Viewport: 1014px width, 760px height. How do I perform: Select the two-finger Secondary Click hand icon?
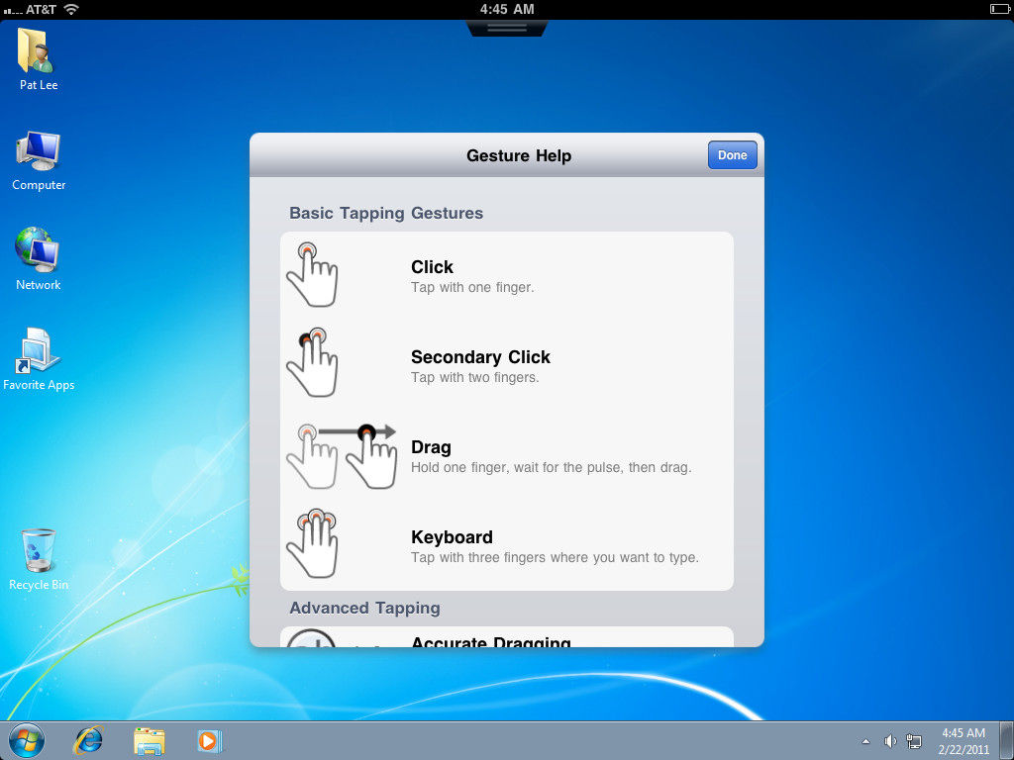pos(312,362)
